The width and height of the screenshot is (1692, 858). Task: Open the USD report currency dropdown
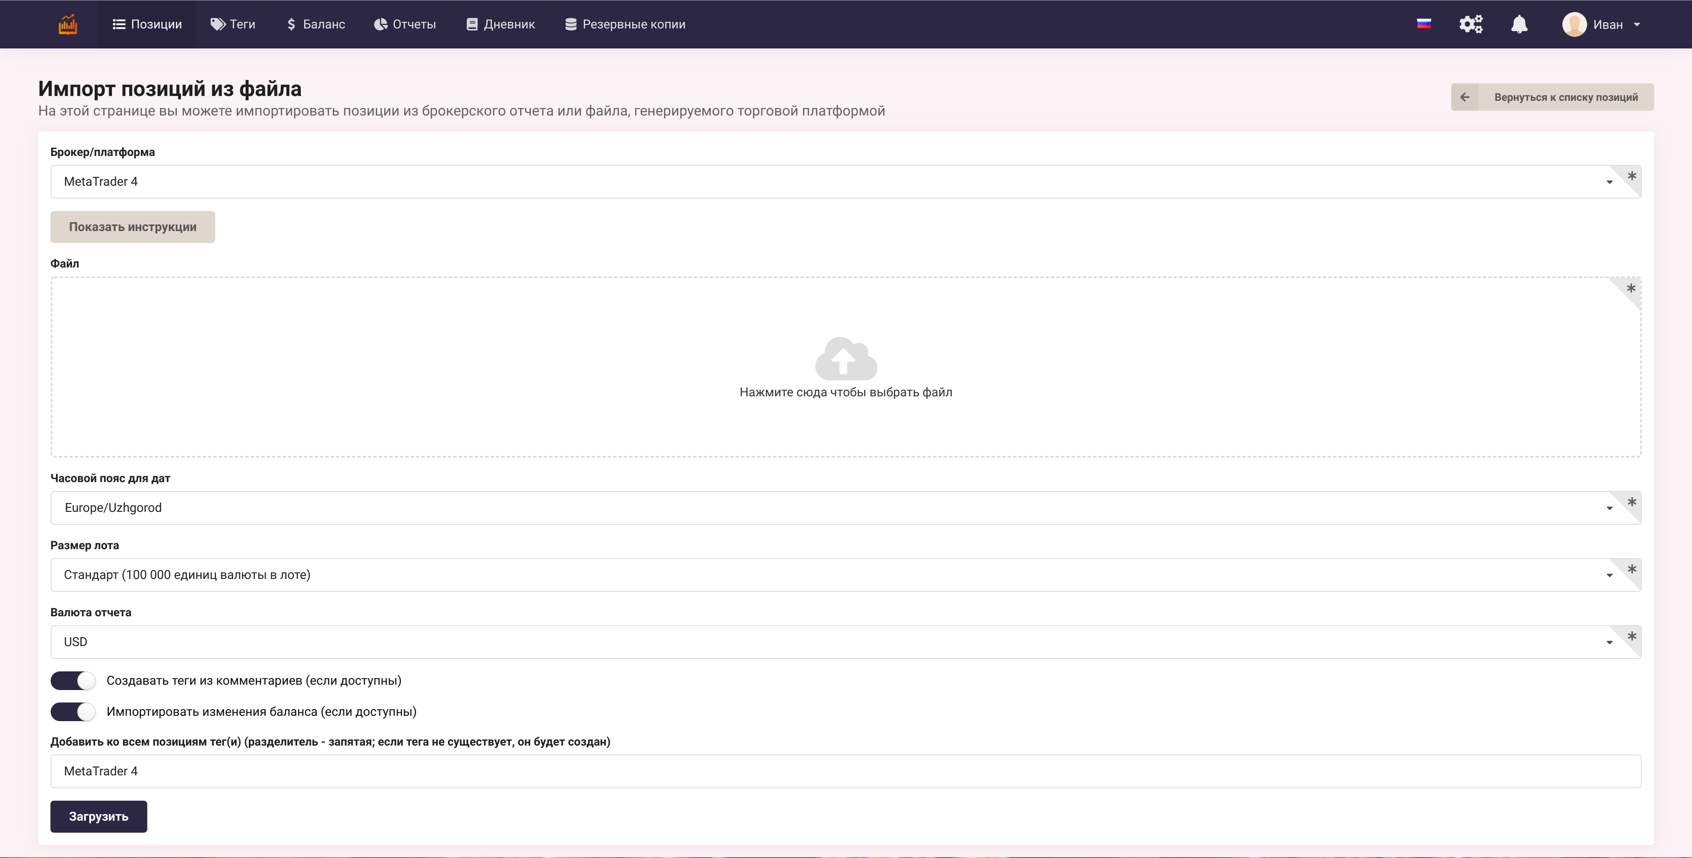click(x=834, y=642)
